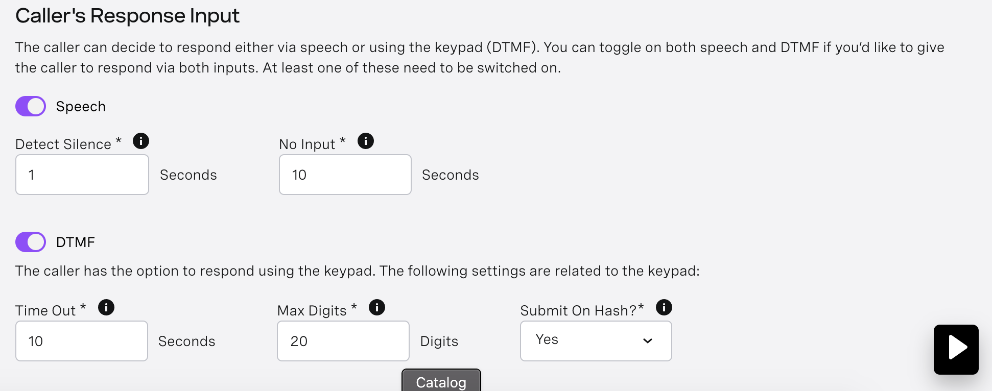Toggle the Speech switch off
This screenshot has width=992, height=391.
(31, 106)
